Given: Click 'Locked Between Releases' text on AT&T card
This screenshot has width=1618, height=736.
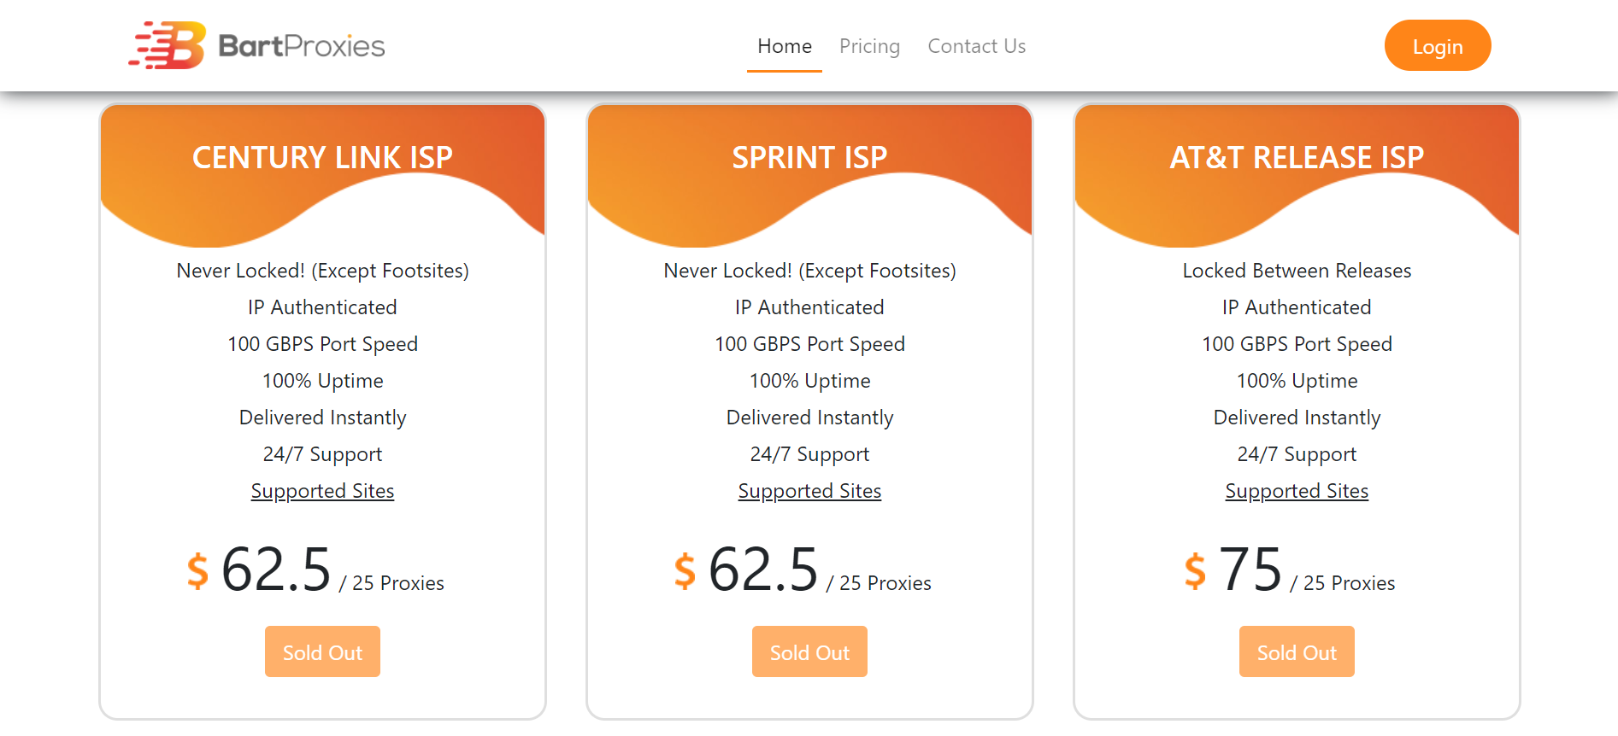Looking at the screenshot, I should [1297, 271].
